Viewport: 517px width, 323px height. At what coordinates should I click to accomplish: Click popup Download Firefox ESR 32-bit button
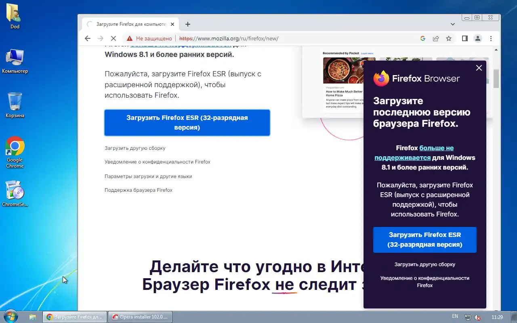pyautogui.click(x=425, y=240)
